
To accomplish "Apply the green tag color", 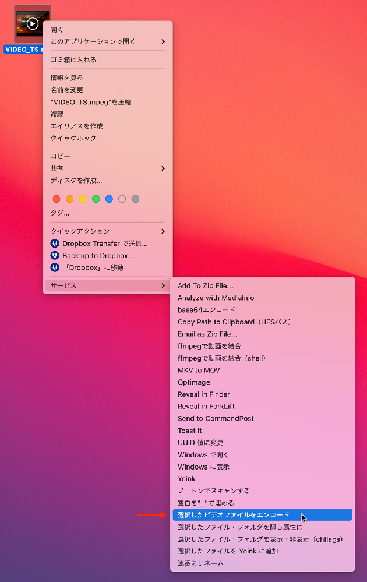I will point(96,199).
